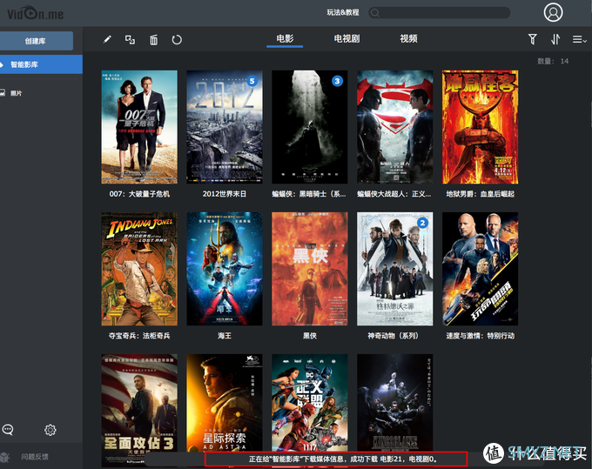
Task: Click the 数量: 14 count label
Action: (x=553, y=61)
